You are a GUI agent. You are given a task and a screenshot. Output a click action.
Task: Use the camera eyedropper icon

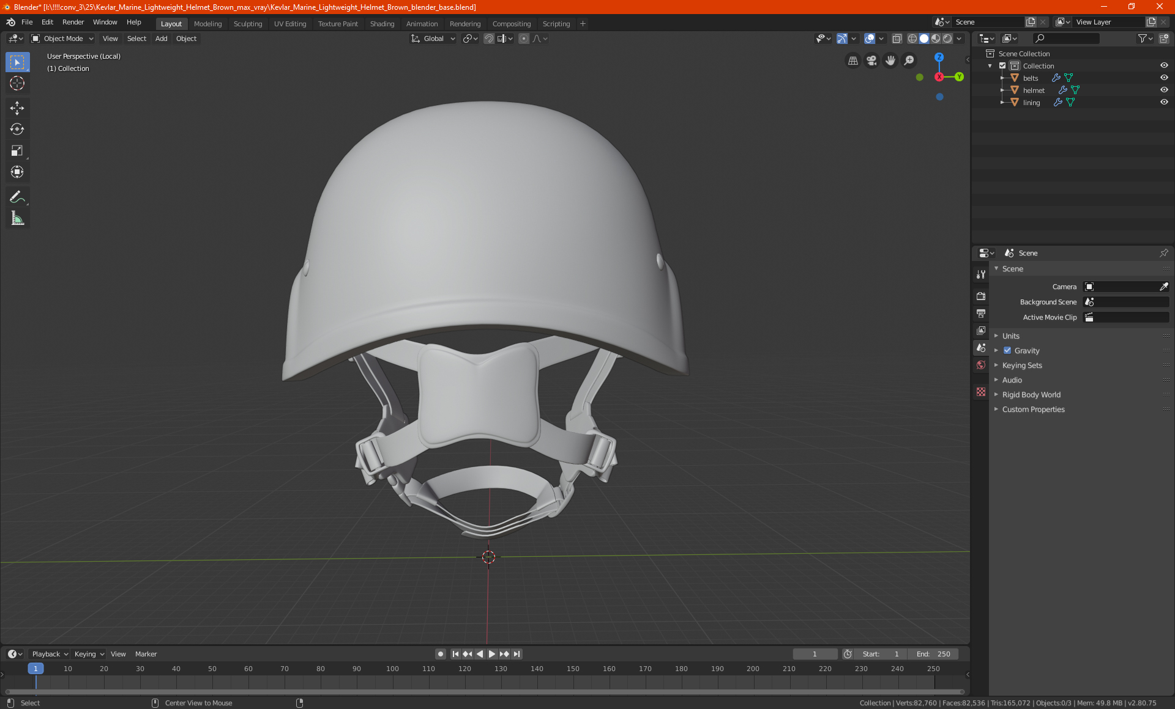1163,287
